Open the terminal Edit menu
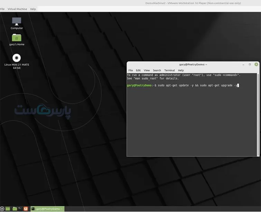Image resolution: width=261 pixels, height=212 pixels. coord(138,70)
